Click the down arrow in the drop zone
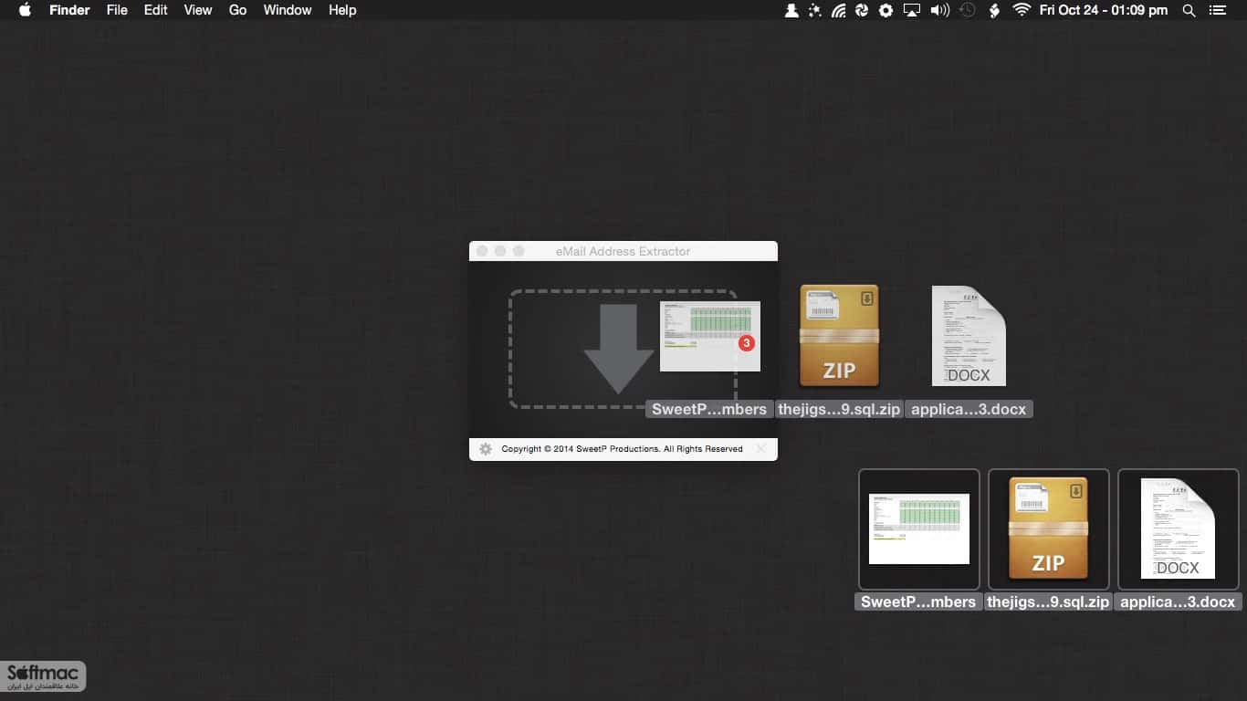This screenshot has height=701, width=1247. click(x=619, y=349)
